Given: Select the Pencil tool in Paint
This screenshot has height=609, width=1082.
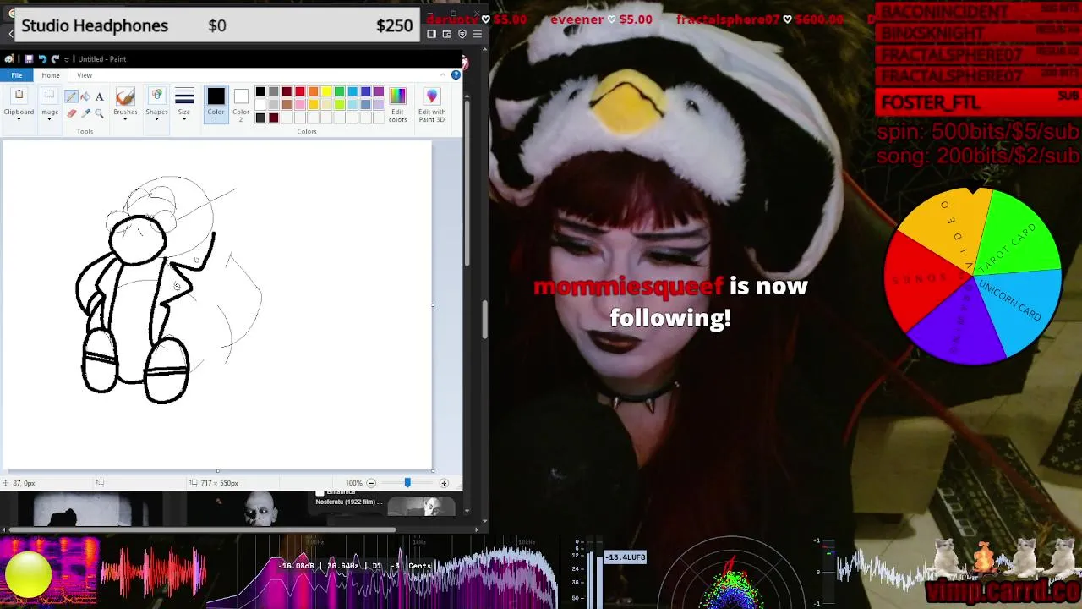Looking at the screenshot, I should pyautogui.click(x=72, y=96).
